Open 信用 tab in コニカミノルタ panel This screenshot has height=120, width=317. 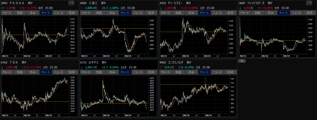[x=230, y=72]
